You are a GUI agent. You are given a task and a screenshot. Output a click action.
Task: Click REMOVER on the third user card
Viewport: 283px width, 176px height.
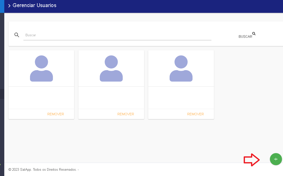[195, 114]
